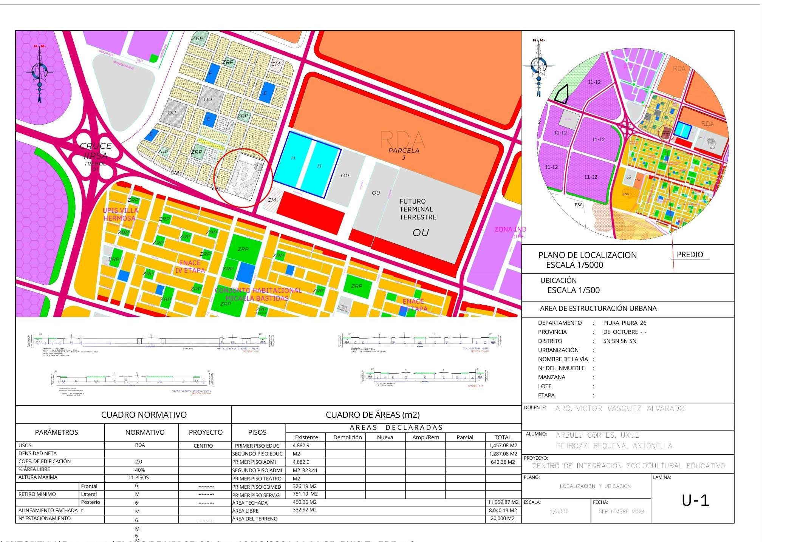Screen dimensions: 800x542
Task: Click the "DEPARTAMENTO" field label
Action: coord(560,323)
